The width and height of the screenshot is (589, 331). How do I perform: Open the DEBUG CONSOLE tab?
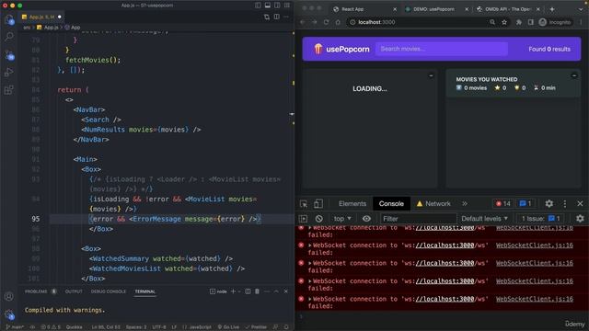(109, 291)
